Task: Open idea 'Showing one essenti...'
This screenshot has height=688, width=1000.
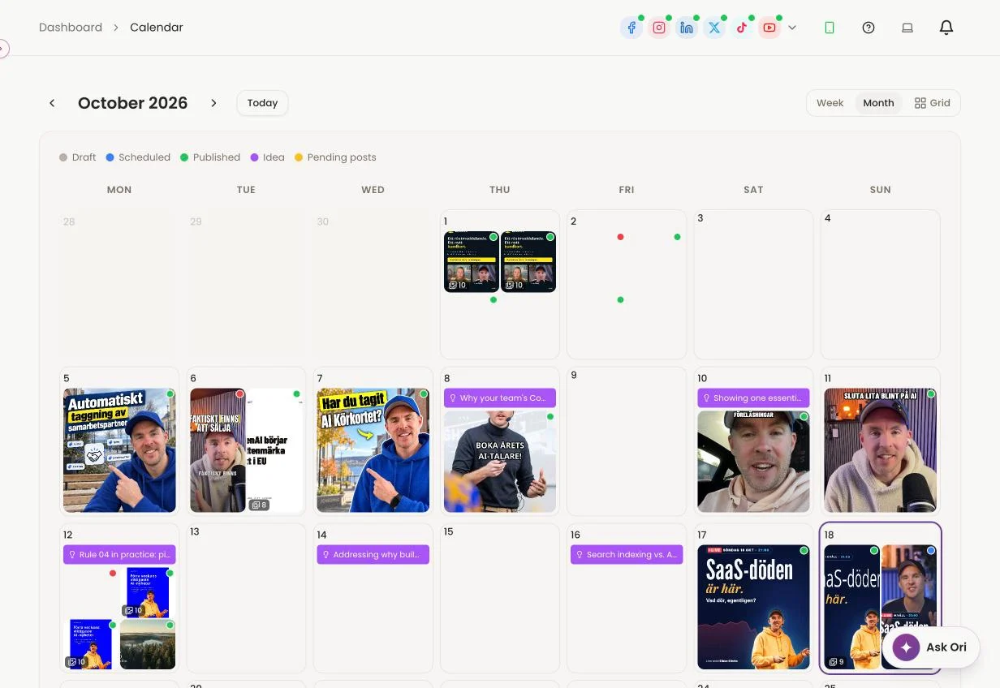Action: 753,398
